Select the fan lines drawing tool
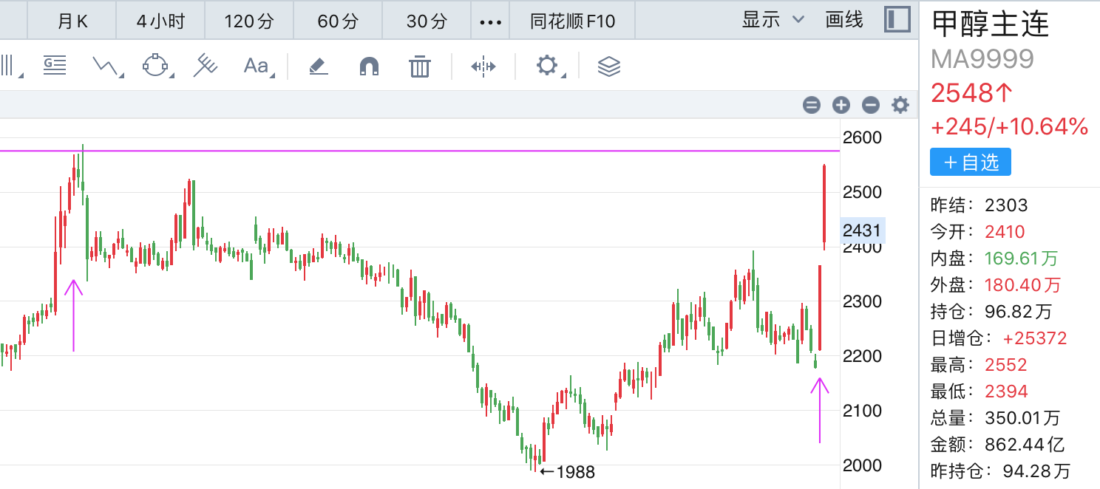The height and width of the screenshot is (489, 1100). tap(205, 65)
